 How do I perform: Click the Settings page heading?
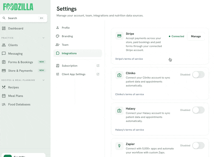(x=66, y=9)
